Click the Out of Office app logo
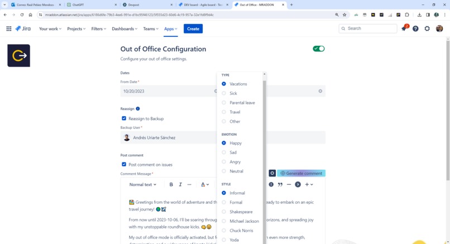 (18, 56)
